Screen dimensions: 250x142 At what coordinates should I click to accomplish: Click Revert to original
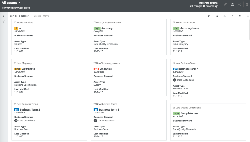point(209,3)
